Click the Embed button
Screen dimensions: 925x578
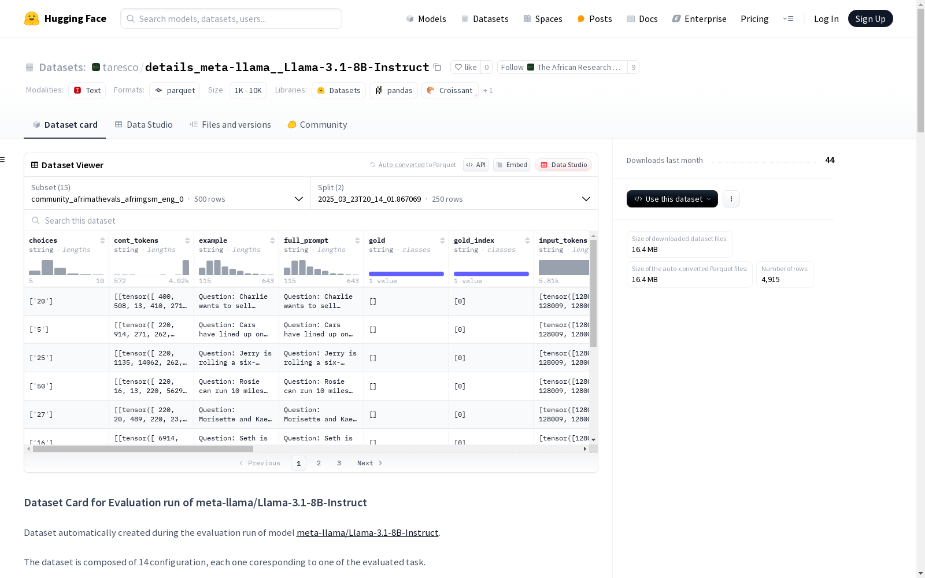(512, 165)
